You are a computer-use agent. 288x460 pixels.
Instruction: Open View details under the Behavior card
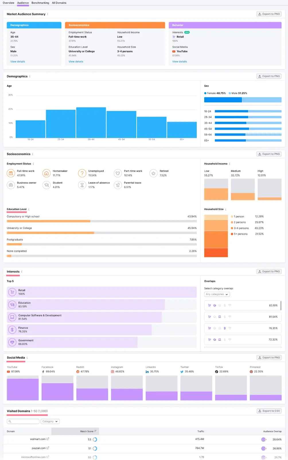pos(180,62)
